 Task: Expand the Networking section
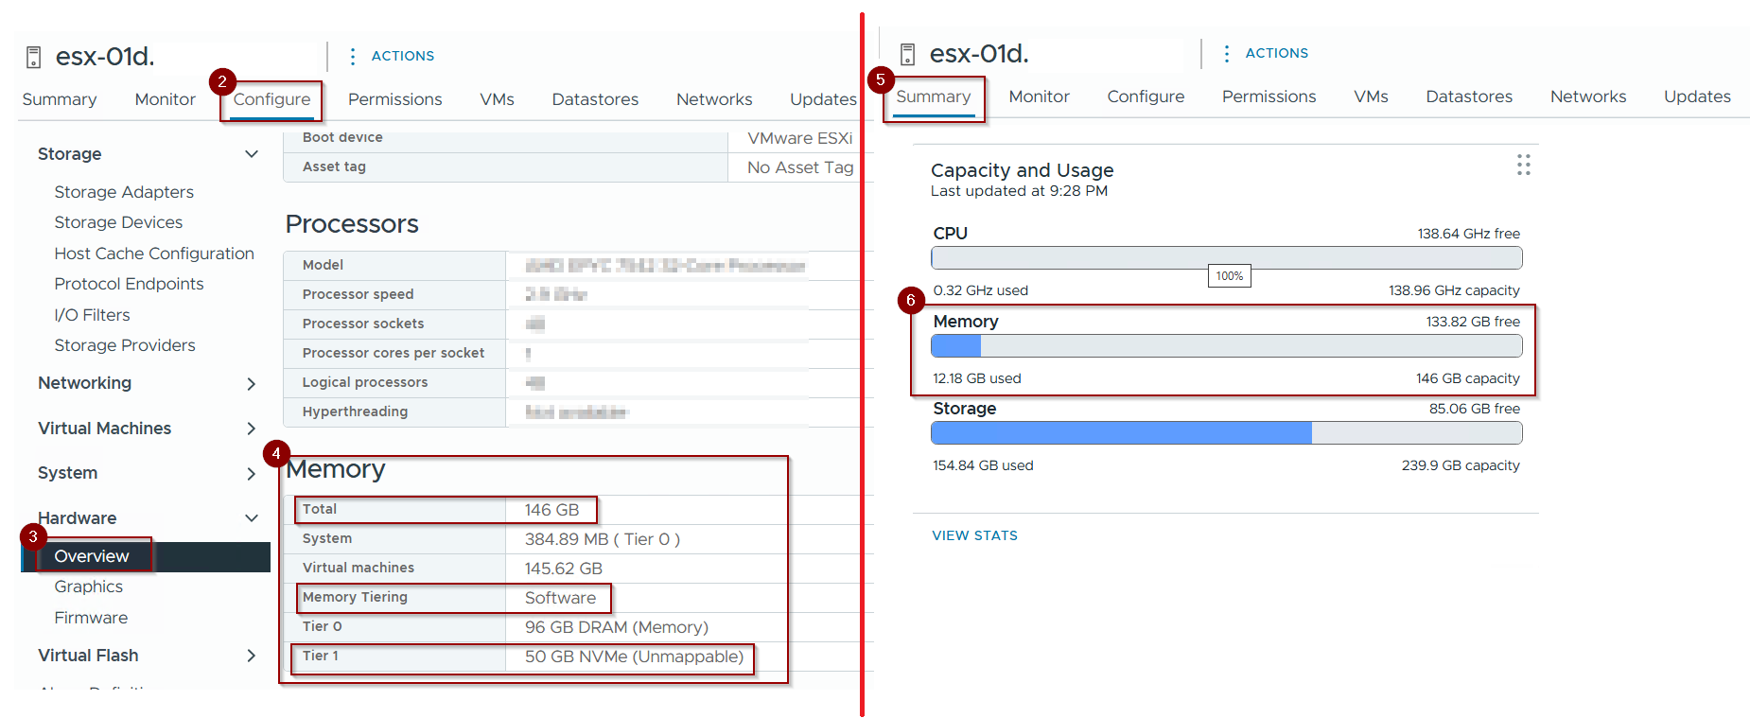click(252, 383)
